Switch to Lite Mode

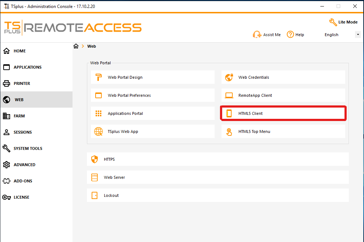click(343, 22)
